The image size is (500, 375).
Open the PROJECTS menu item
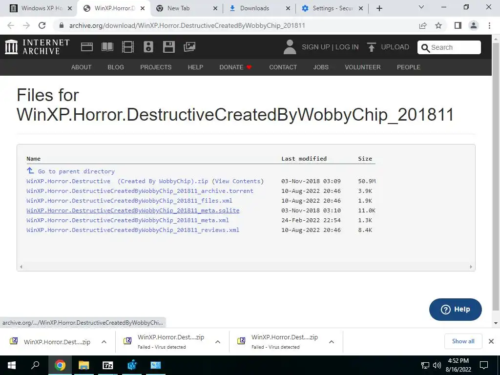(156, 67)
